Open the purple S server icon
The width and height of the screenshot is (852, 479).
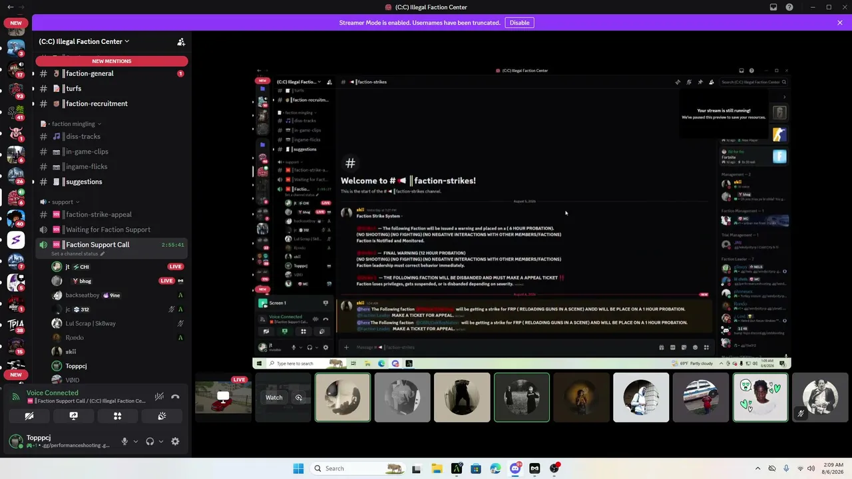coord(16,239)
